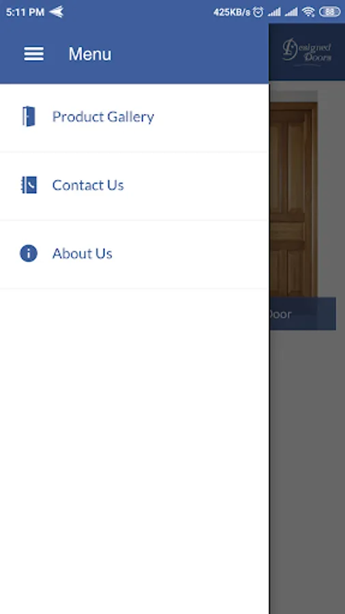Tap the hamburger menu icon

(x=33, y=54)
